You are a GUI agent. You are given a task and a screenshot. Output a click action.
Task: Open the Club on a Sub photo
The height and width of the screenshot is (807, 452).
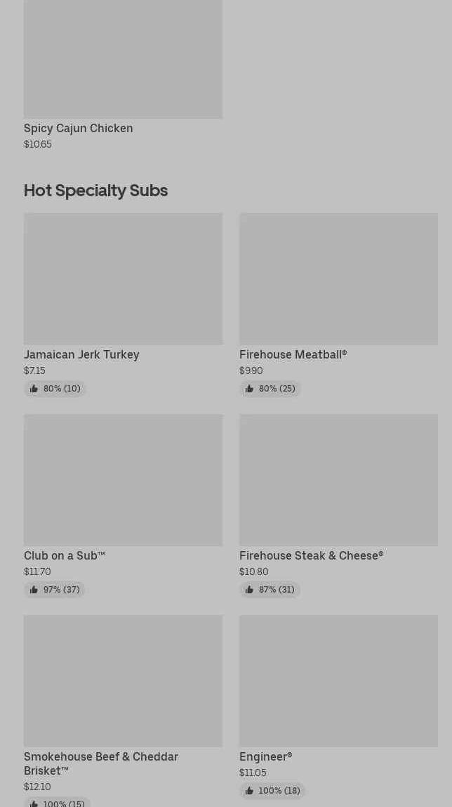[x=123, y=480]
